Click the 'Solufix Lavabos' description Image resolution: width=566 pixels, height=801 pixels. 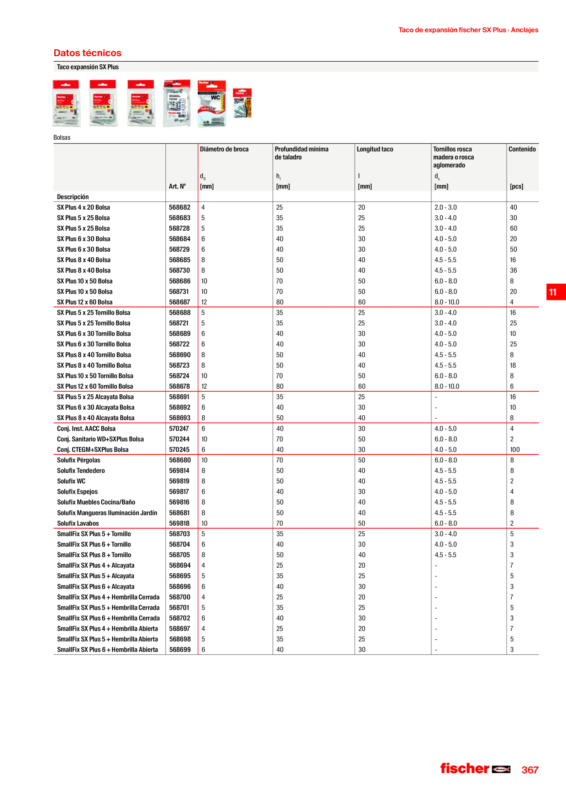[78, 524]
